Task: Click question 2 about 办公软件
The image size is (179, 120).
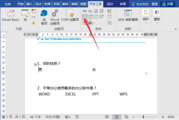Action: (67, 88)
